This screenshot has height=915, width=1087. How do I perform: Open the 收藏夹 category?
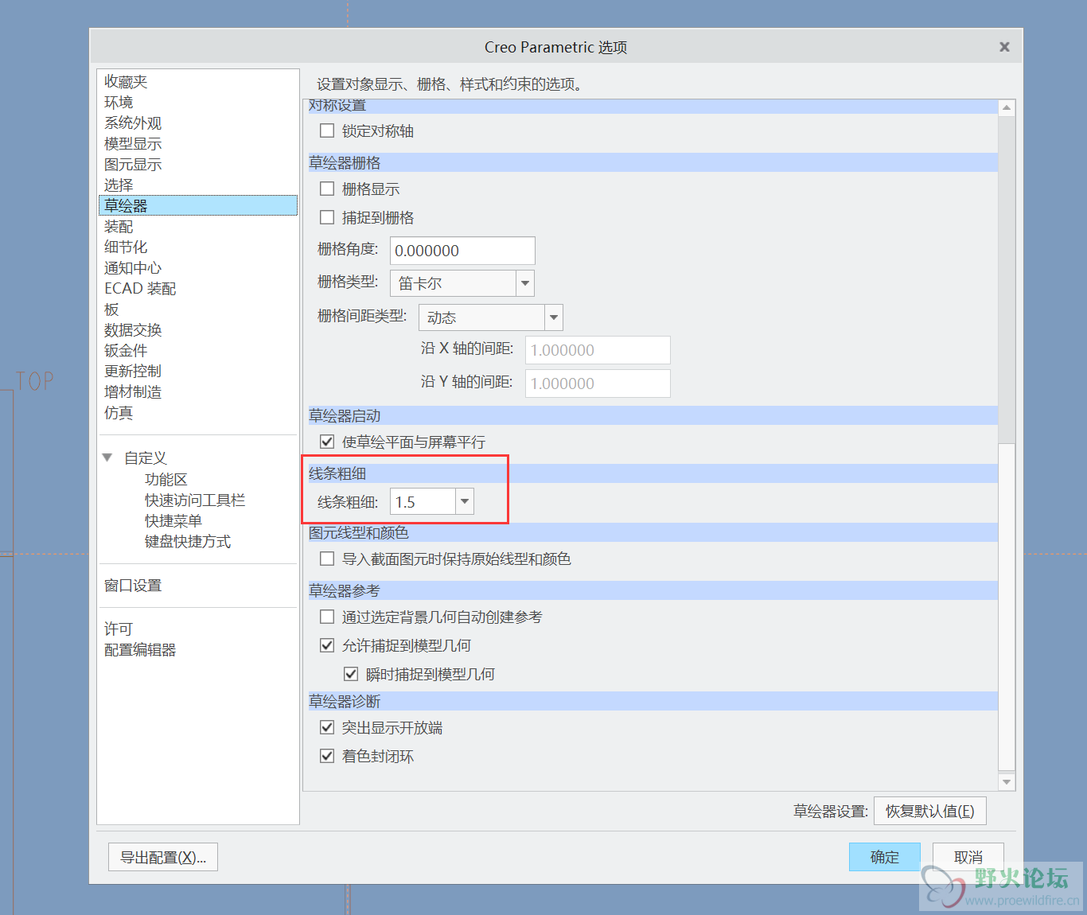pos(126,82)
